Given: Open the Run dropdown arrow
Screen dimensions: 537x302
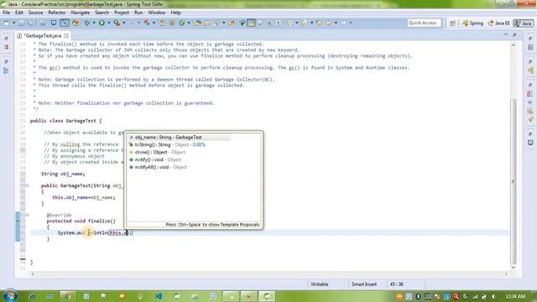Looking at the screenshot, I should pos(109,23).
